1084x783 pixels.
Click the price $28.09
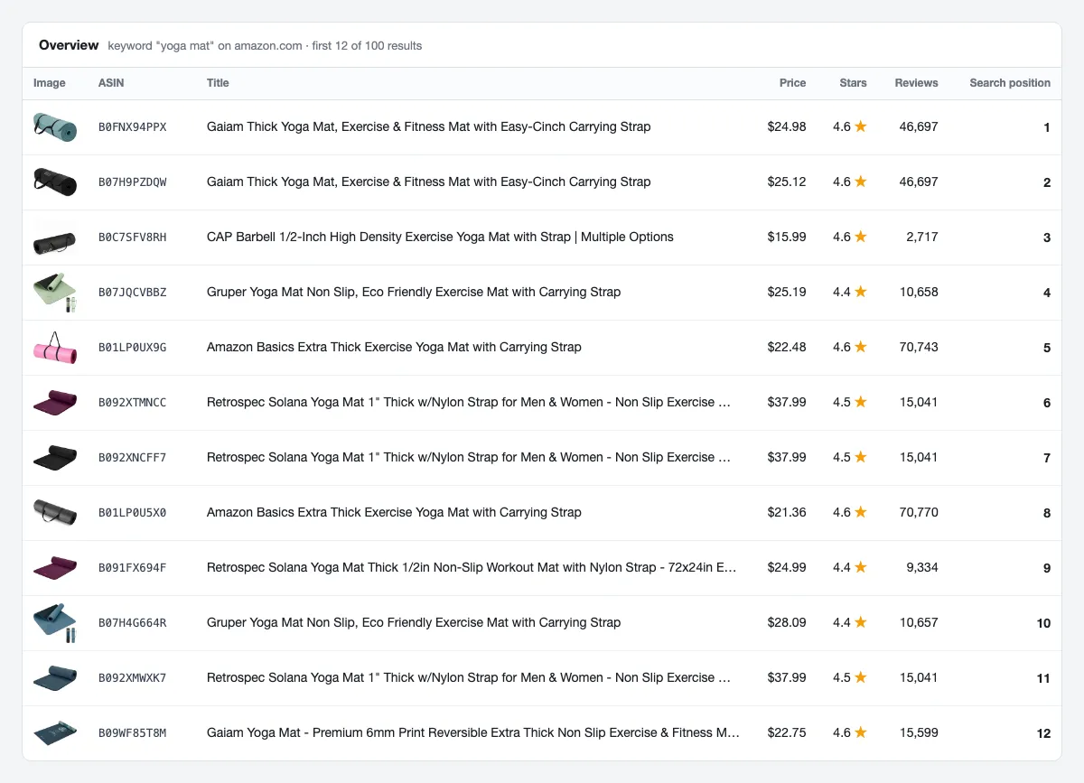click(787, 622)
